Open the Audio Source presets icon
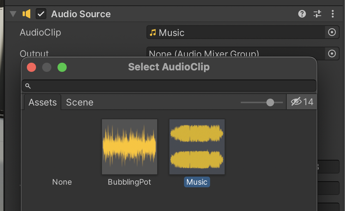345x211 pixels. click(317, 14)
